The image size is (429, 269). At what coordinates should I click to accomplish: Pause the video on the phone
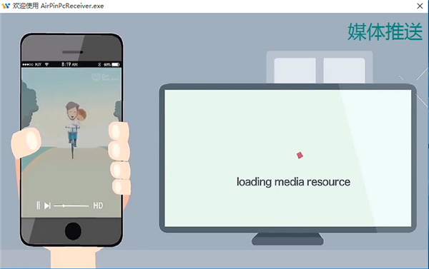39,205
